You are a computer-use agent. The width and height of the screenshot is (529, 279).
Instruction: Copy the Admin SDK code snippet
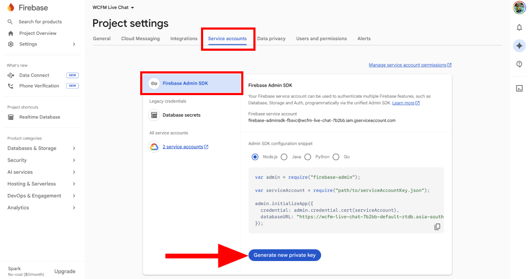pyautogui.click(x=437, y=227)
